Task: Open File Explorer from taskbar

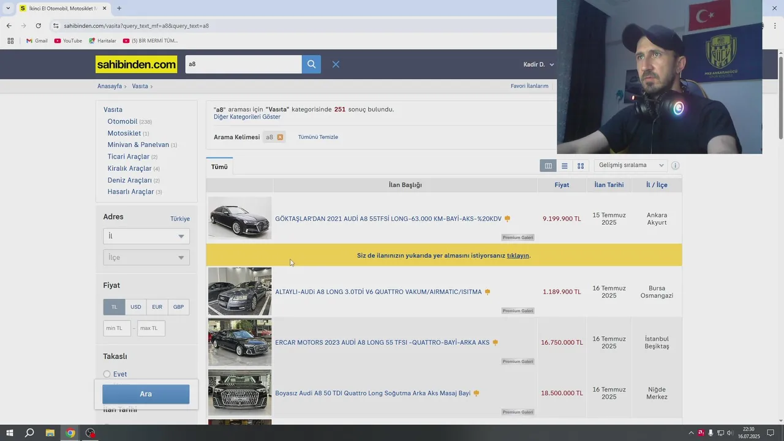Action: point(50,433)
